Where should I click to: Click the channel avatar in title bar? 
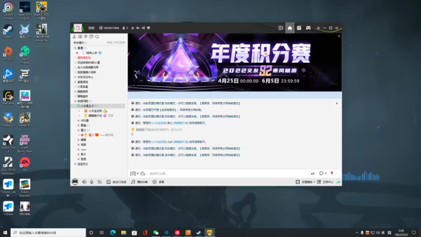tap(78, 28)
